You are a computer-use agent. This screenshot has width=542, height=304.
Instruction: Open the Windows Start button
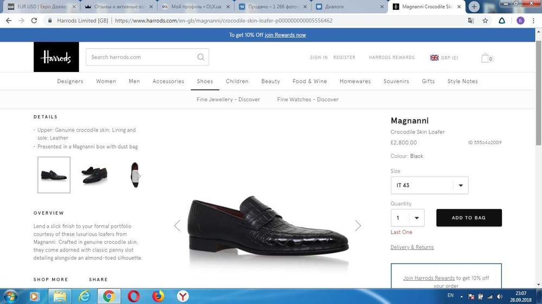point(10,296)
